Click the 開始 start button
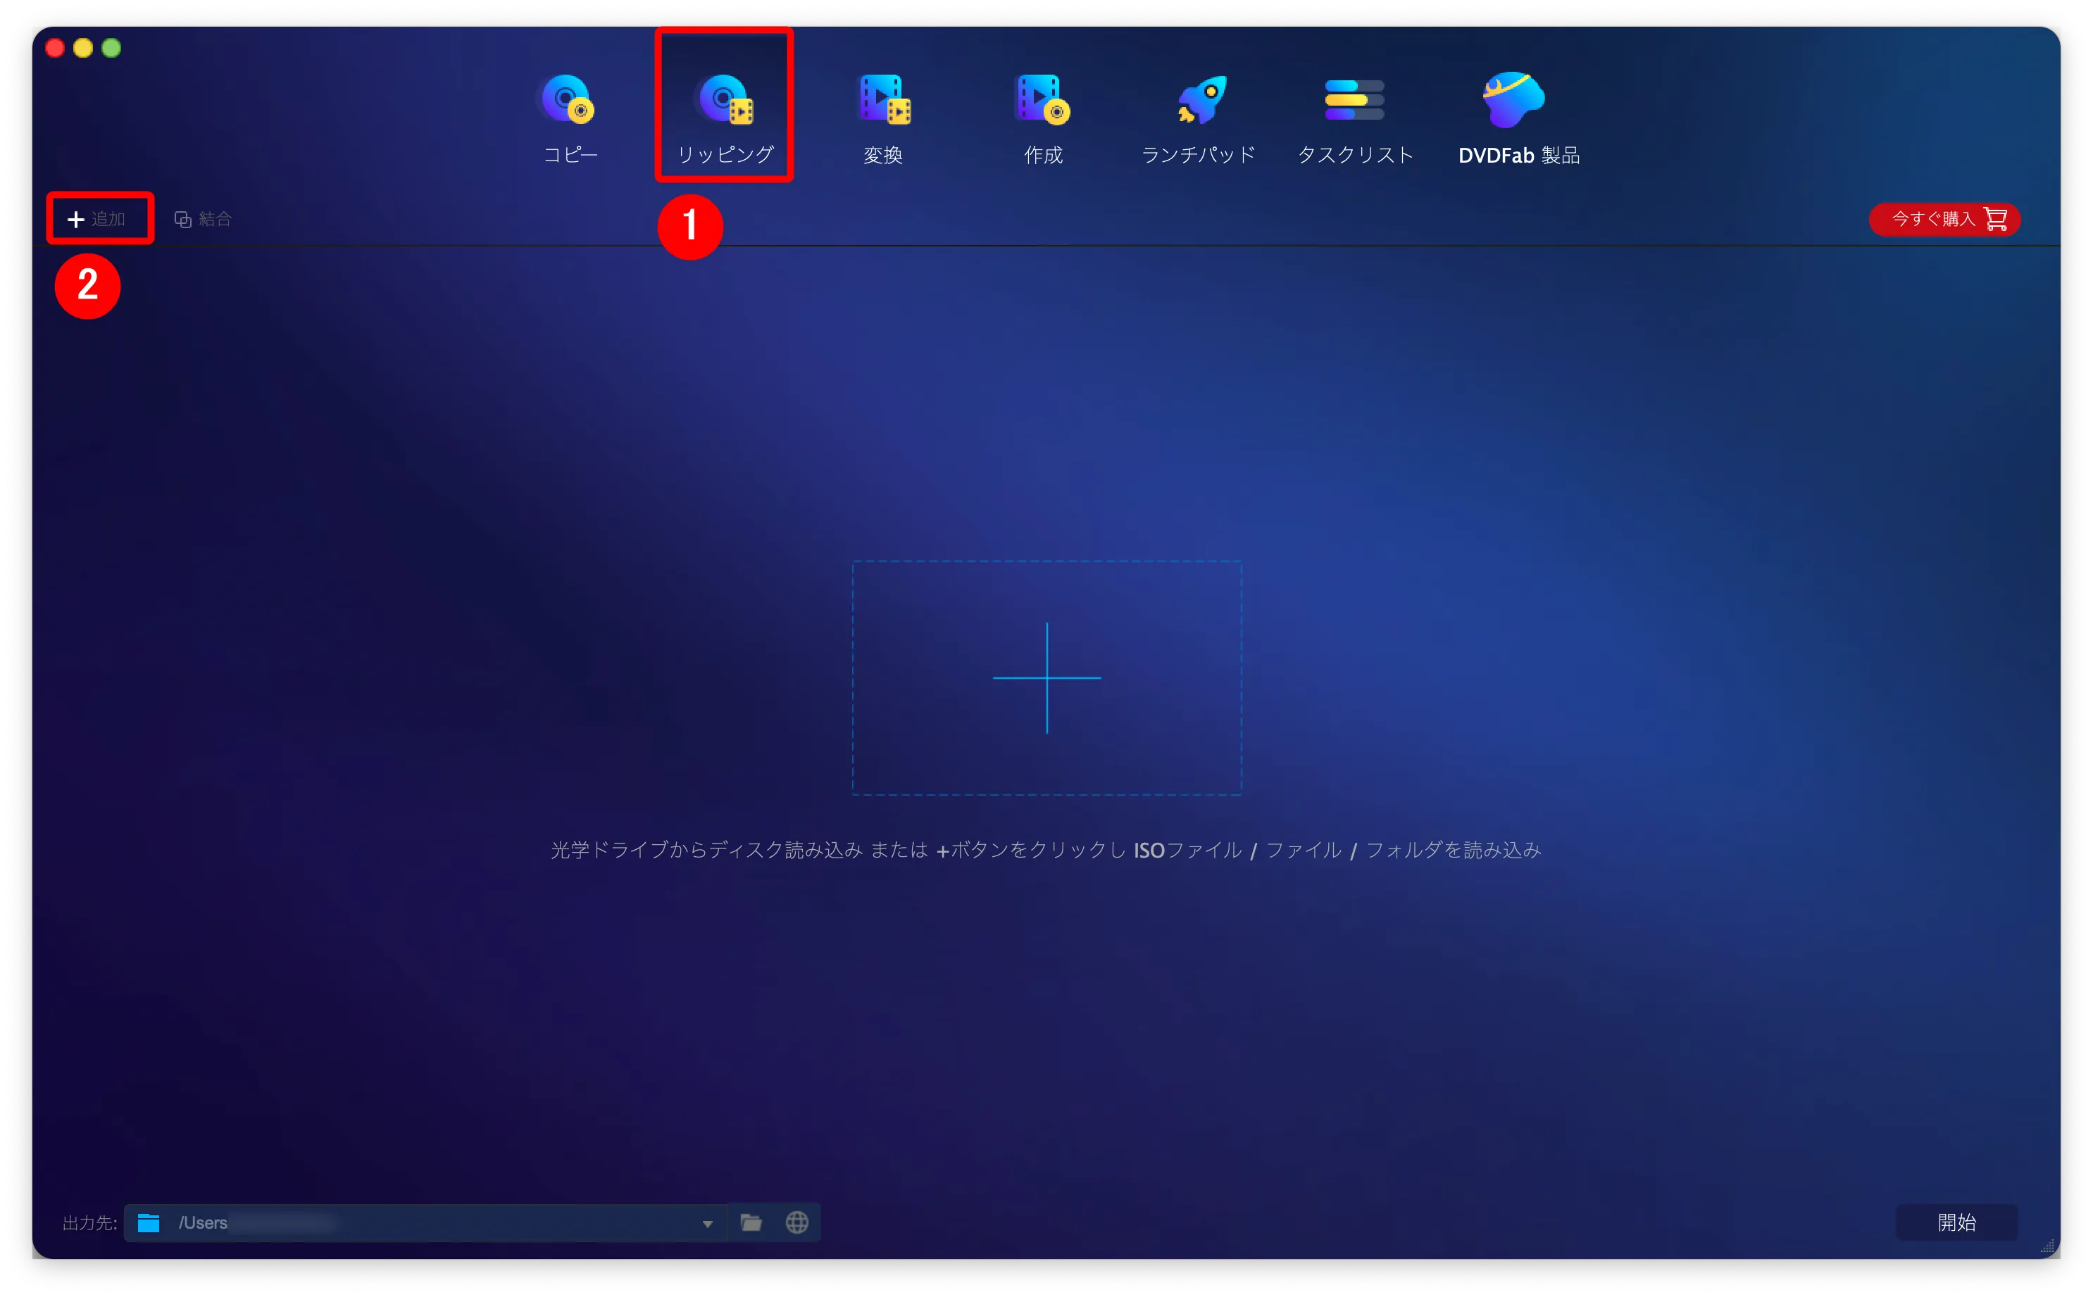 (1956, 1223)
